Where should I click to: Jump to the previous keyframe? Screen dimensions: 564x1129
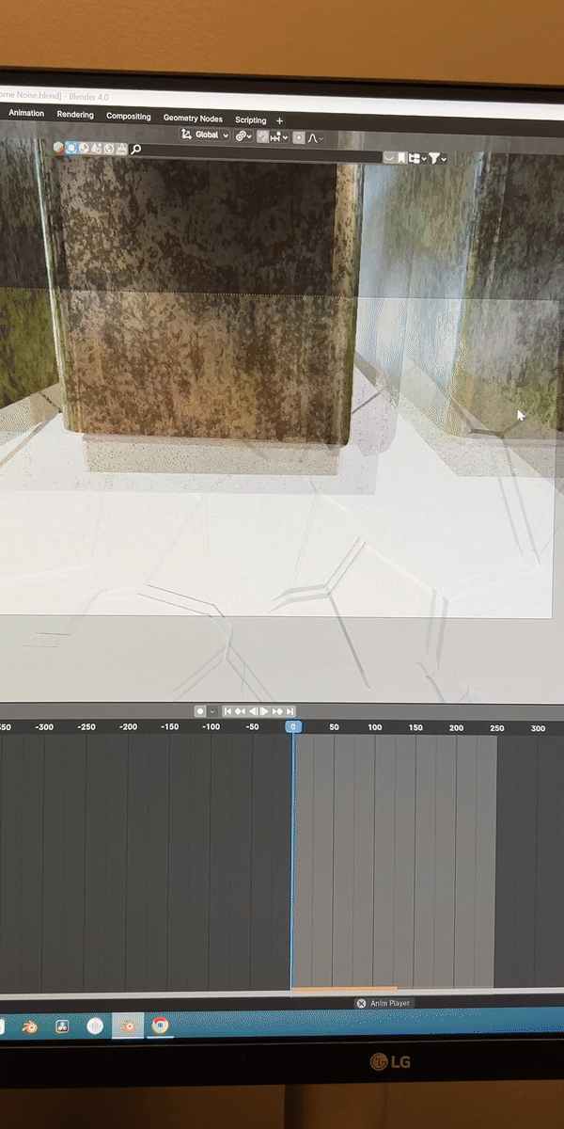point(240,711)
